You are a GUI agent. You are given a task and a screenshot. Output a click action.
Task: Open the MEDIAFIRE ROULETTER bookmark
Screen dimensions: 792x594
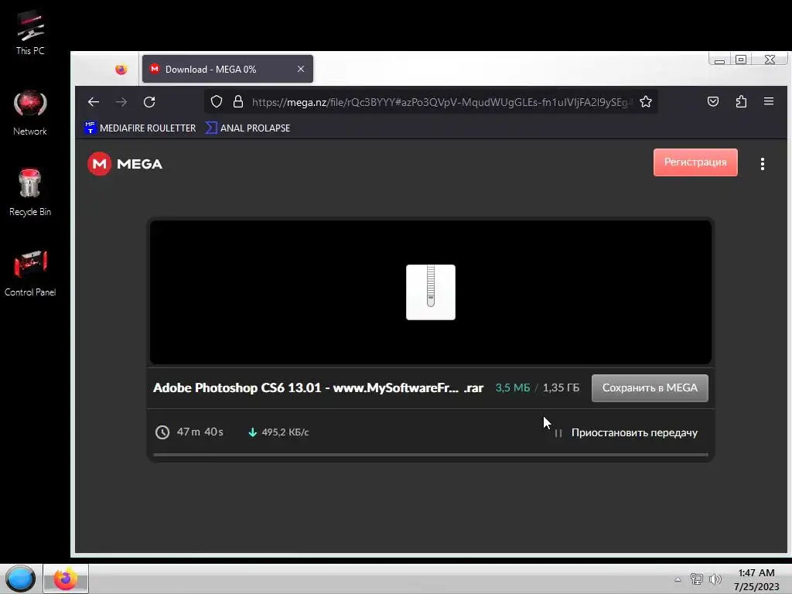point(140,128)
